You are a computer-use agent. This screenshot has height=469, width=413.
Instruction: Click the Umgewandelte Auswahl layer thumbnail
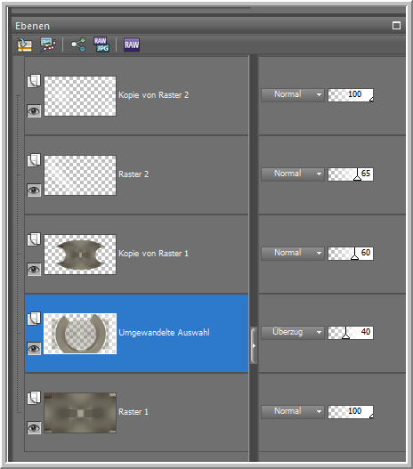[80, 334]
